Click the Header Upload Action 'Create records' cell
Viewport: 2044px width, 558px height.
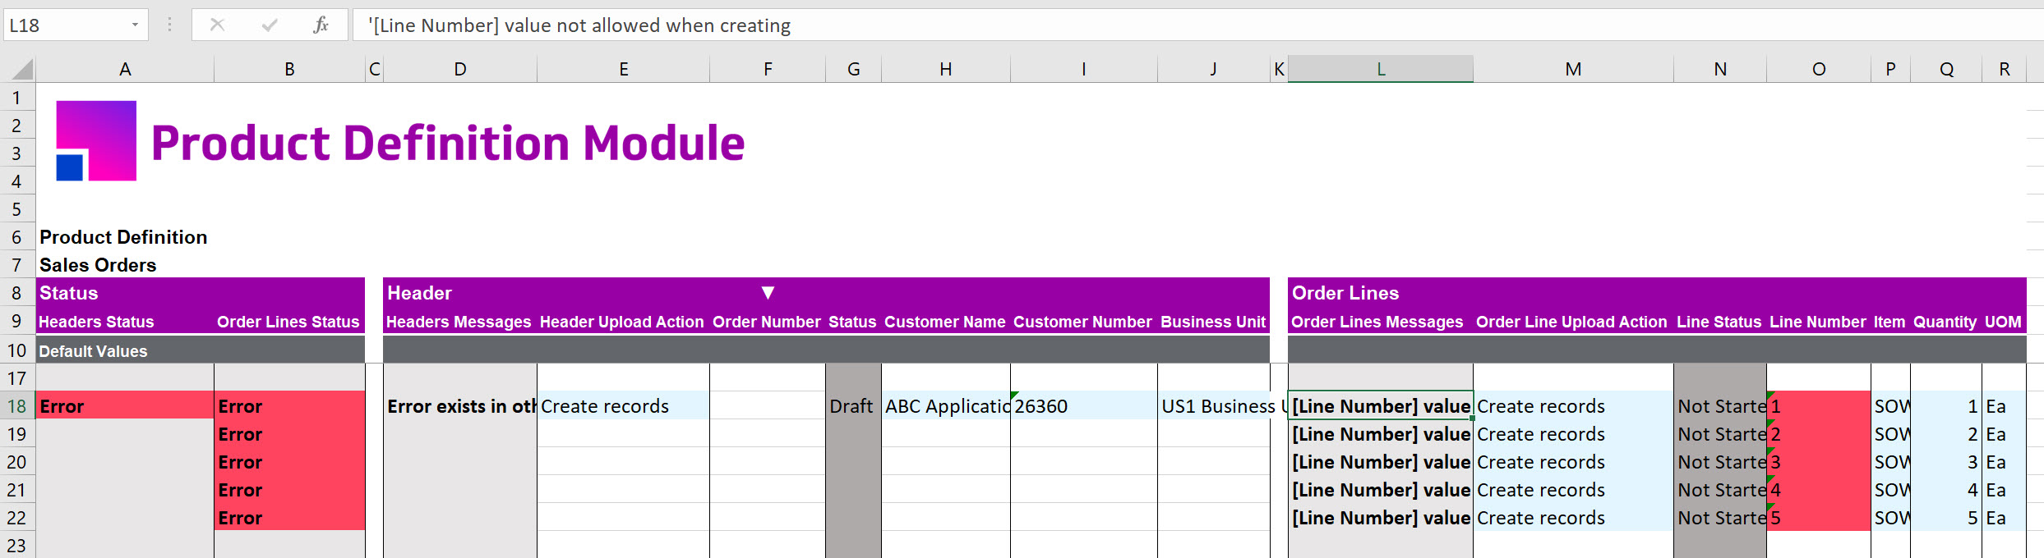622,406
